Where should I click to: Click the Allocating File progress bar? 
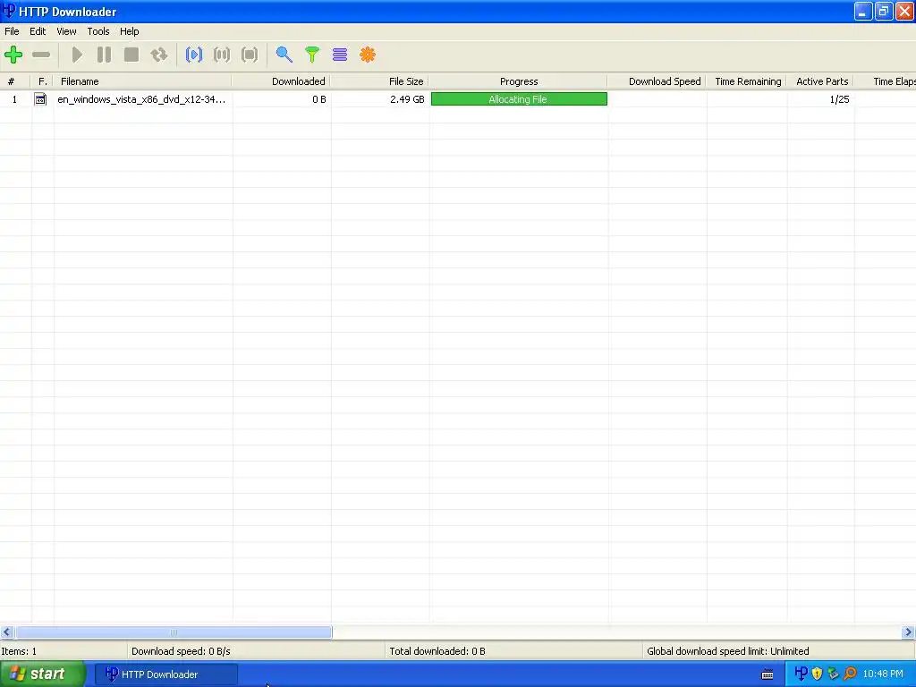point(519,99)
